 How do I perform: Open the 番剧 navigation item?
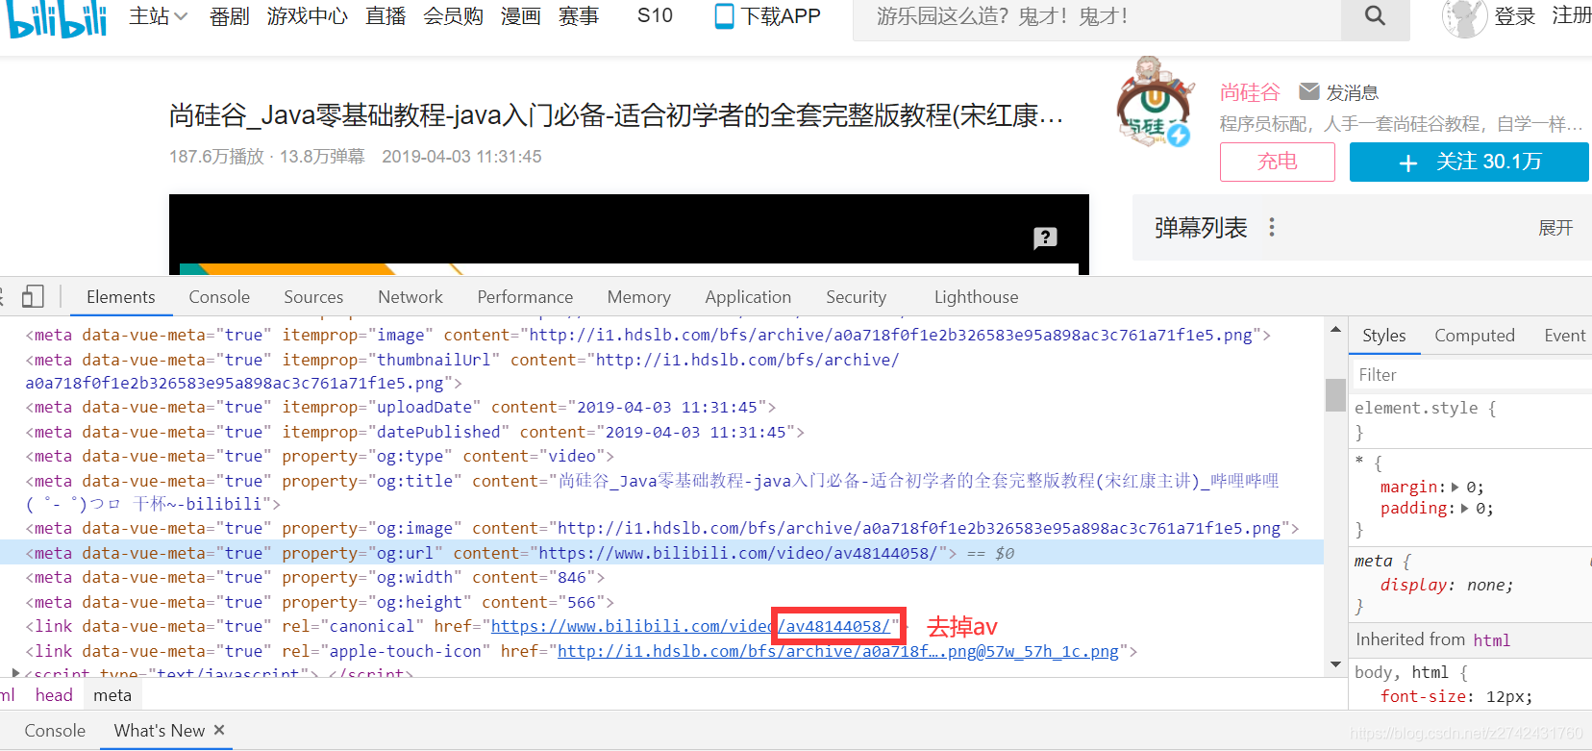tap(229, 16)
